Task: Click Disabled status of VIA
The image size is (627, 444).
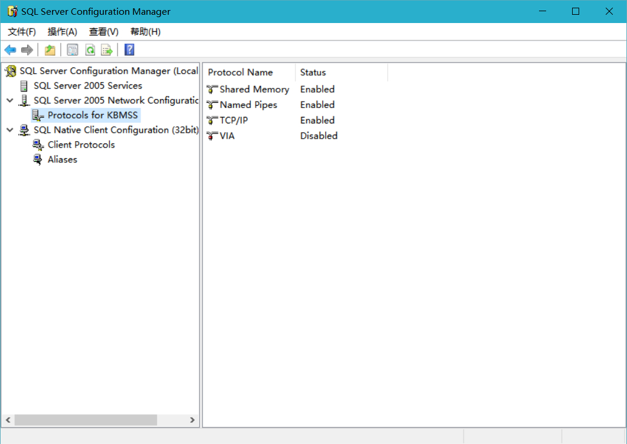Action: [319, 136]
